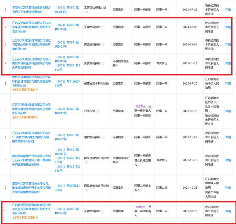Open case number (2021)苏0891执2648号
Image resolution: width=236 pixels, height=224 pixels.
point(67,168)
